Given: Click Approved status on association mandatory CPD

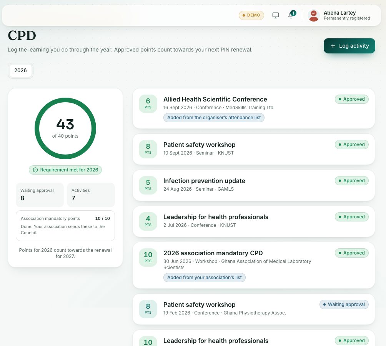Looking at the screenshot, I should [351, 253].
